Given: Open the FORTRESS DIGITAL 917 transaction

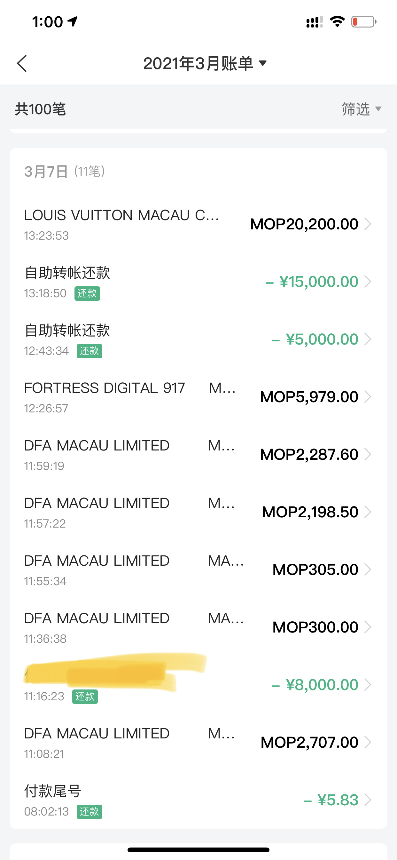Looking at the screenshot, I should click(x=198, y=397).
